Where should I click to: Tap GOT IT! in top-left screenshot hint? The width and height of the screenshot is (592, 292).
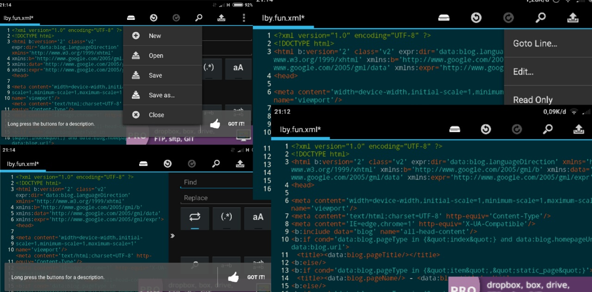[x=236, y=124]
